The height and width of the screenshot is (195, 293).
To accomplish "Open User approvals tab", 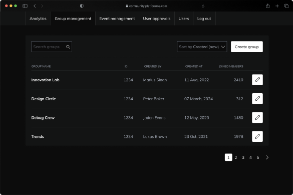I will (157, 19).
